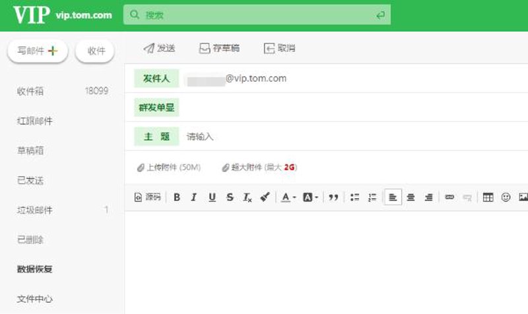The height and width of the screenshot is (314, 528).
Task: Insert a bulleted list
Action: point(354,197)
